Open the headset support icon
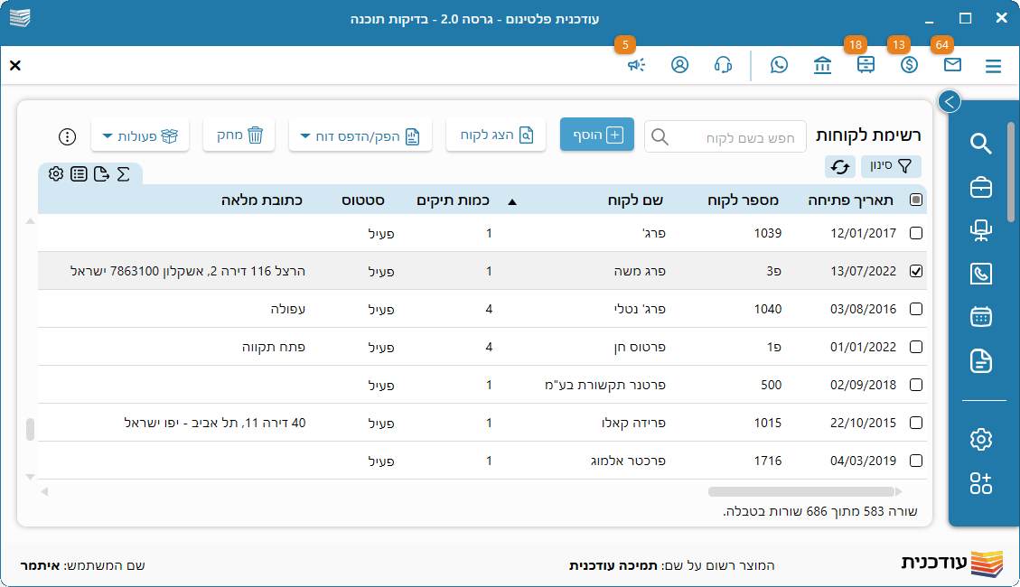The image size is (1020, 587). (723, 65)
